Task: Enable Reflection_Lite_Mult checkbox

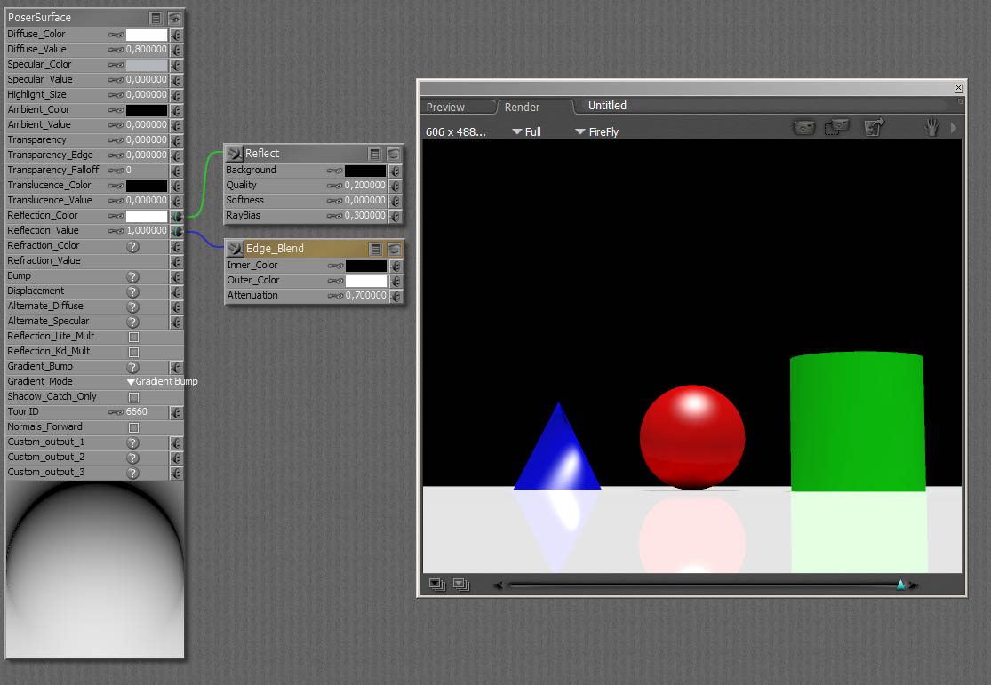Action: pos(133,337)
